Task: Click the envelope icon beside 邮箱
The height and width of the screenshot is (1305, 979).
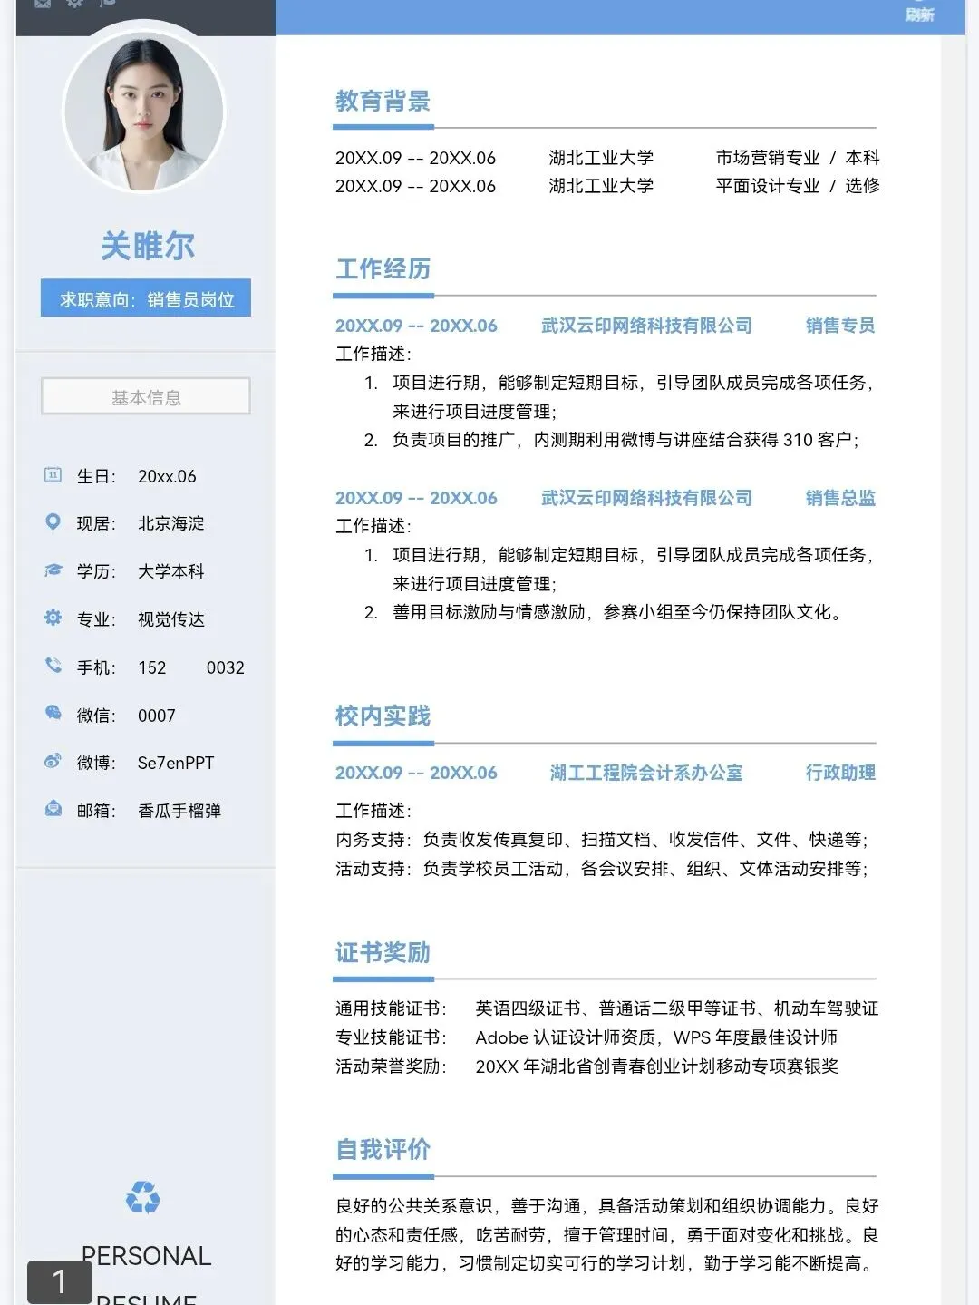Action: 53,809
